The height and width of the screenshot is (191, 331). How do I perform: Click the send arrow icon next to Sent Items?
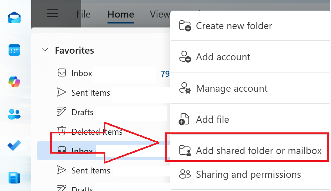click(62, 93)
